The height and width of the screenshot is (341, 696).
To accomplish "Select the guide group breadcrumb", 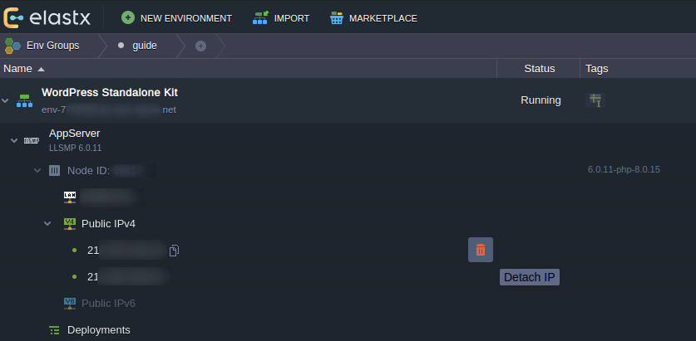I will pos(144,46).
